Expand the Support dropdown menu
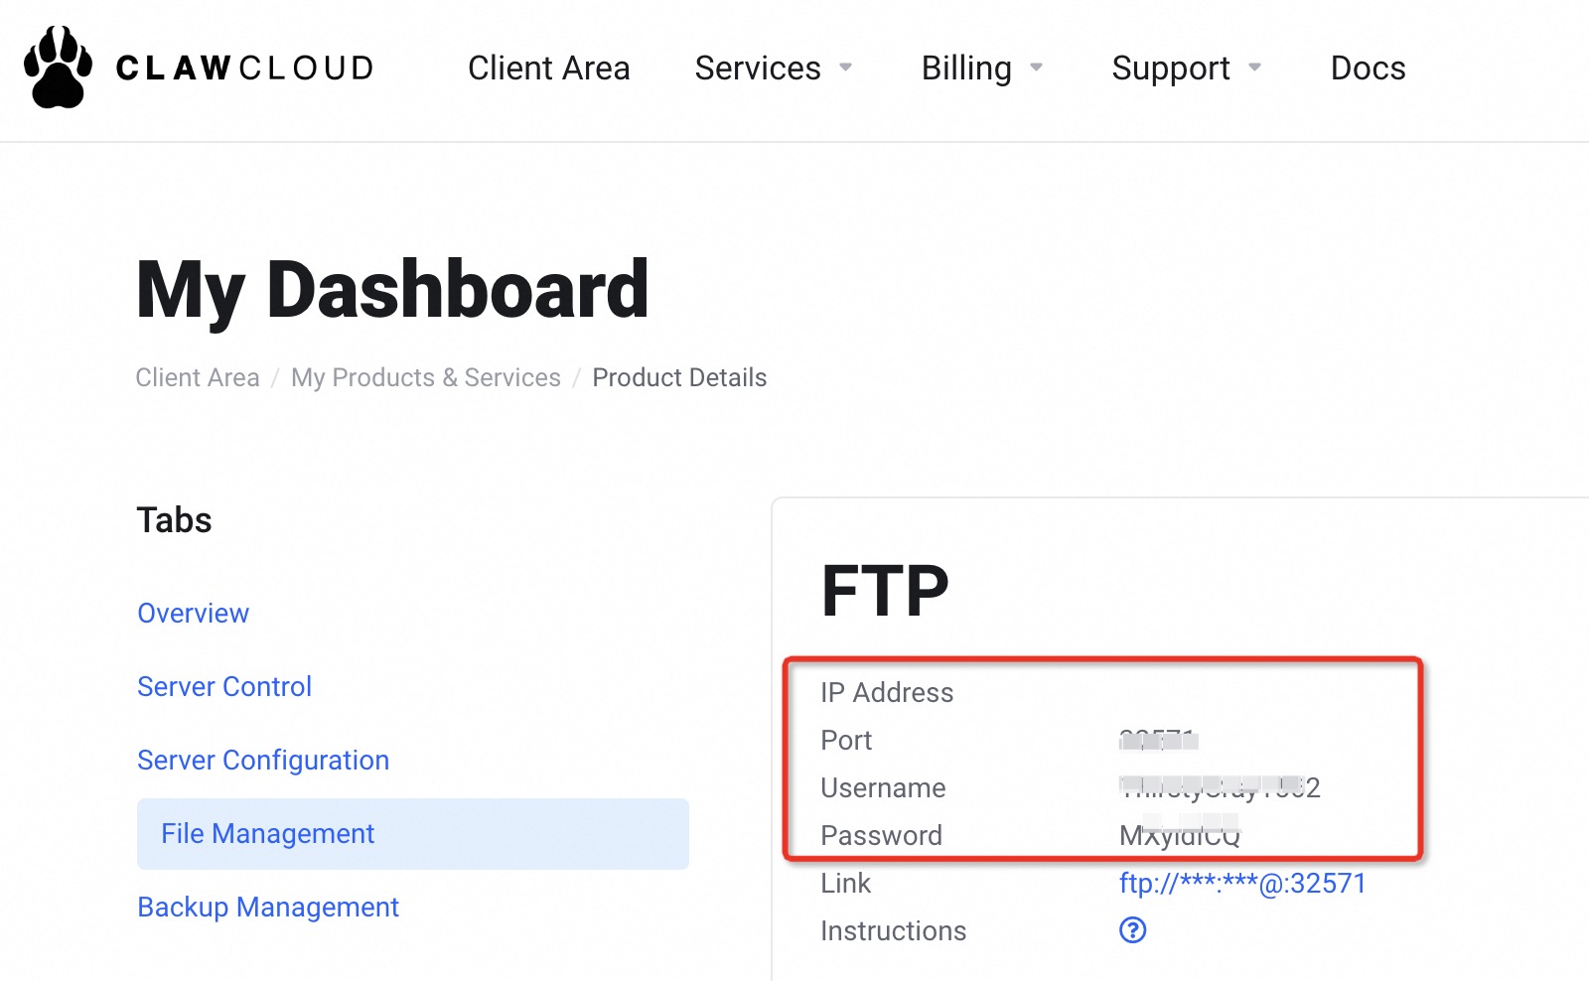1589x981 pixels. 1186,69
